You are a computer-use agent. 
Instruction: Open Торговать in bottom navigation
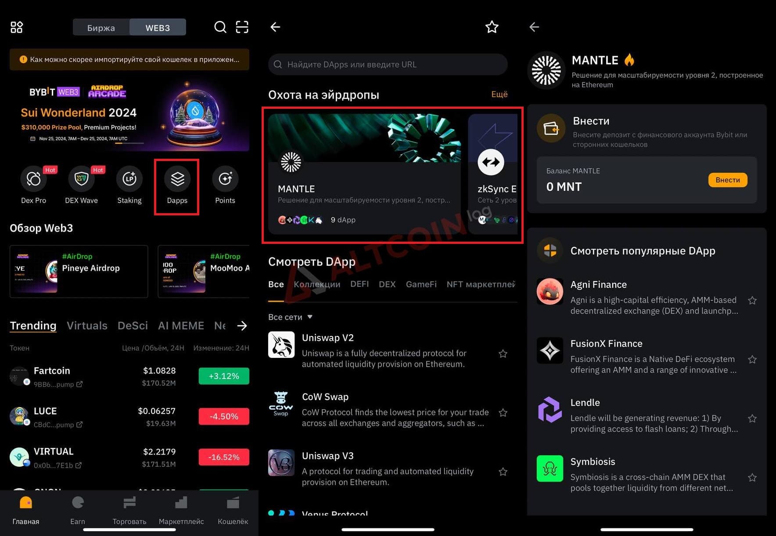point(129,510)
